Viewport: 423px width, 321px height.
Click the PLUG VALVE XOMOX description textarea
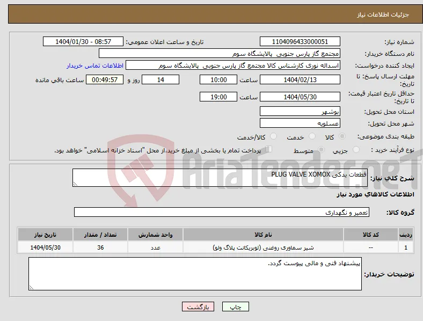[x=220, y=178]
